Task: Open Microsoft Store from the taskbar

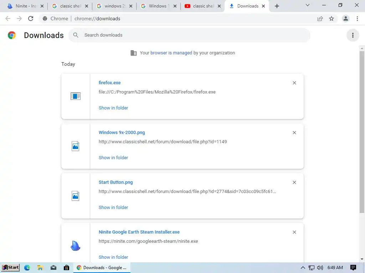Action: [66, 268]
